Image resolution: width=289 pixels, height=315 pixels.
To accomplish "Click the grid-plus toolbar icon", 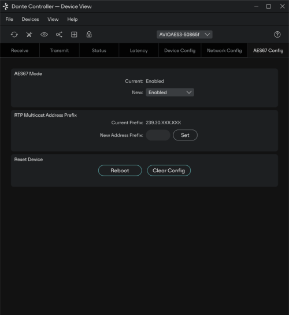I will tap(74, 35).
